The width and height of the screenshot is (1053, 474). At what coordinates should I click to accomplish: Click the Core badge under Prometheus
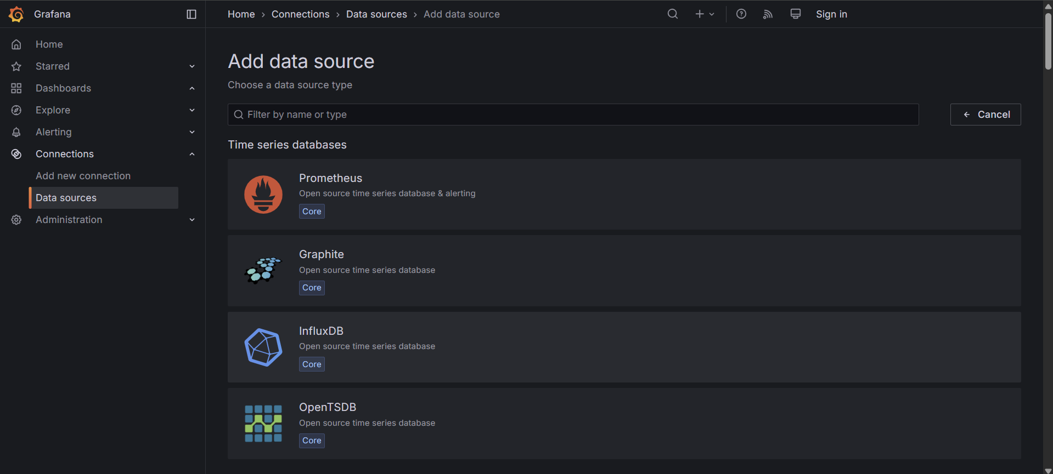pos(312,212)
